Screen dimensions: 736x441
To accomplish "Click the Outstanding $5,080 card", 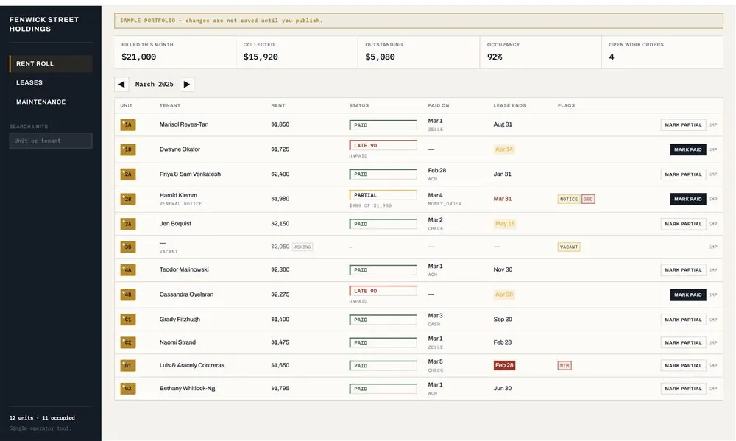I will [419, 52].
